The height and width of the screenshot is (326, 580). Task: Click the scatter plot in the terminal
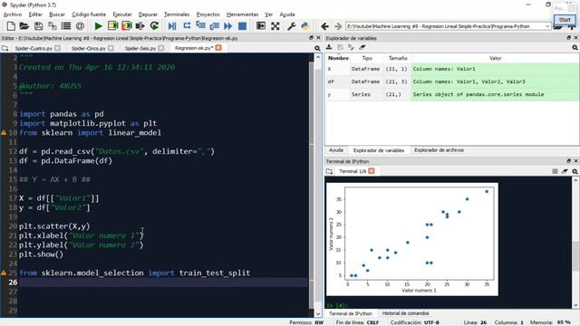pos(412,239)
